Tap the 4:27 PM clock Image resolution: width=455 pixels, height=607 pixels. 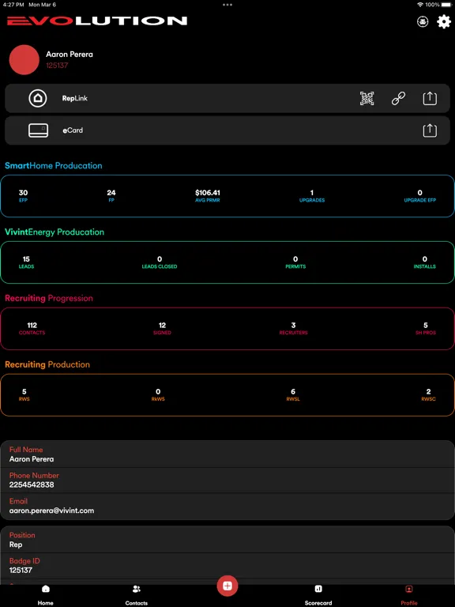click(x=13, y=5)
